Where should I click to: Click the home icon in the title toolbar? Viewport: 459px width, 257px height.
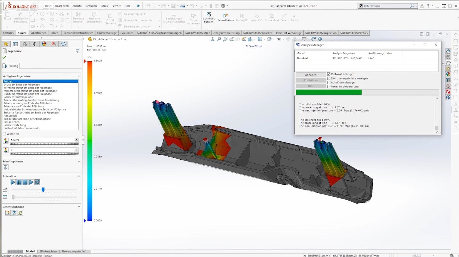click(148, 6)
